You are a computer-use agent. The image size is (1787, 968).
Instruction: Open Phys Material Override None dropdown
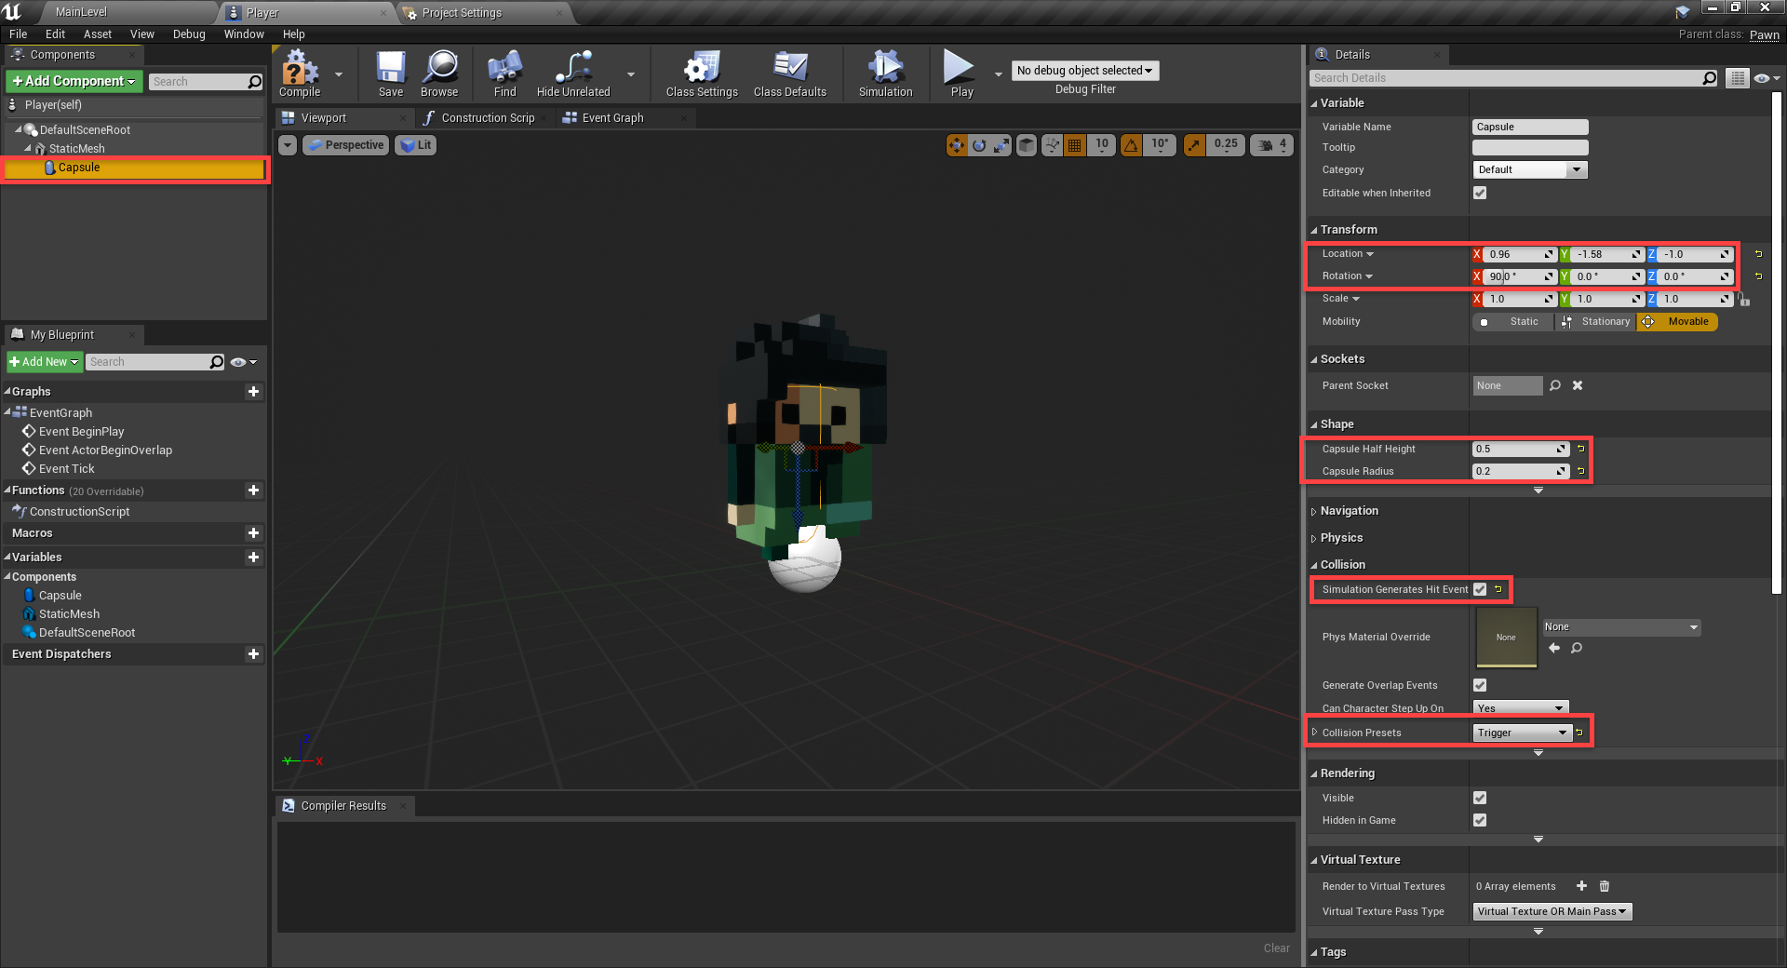[x=1621, y=627]
